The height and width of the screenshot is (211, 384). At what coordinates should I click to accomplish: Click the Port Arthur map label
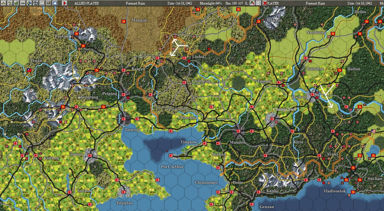click(x=172, y=166)
